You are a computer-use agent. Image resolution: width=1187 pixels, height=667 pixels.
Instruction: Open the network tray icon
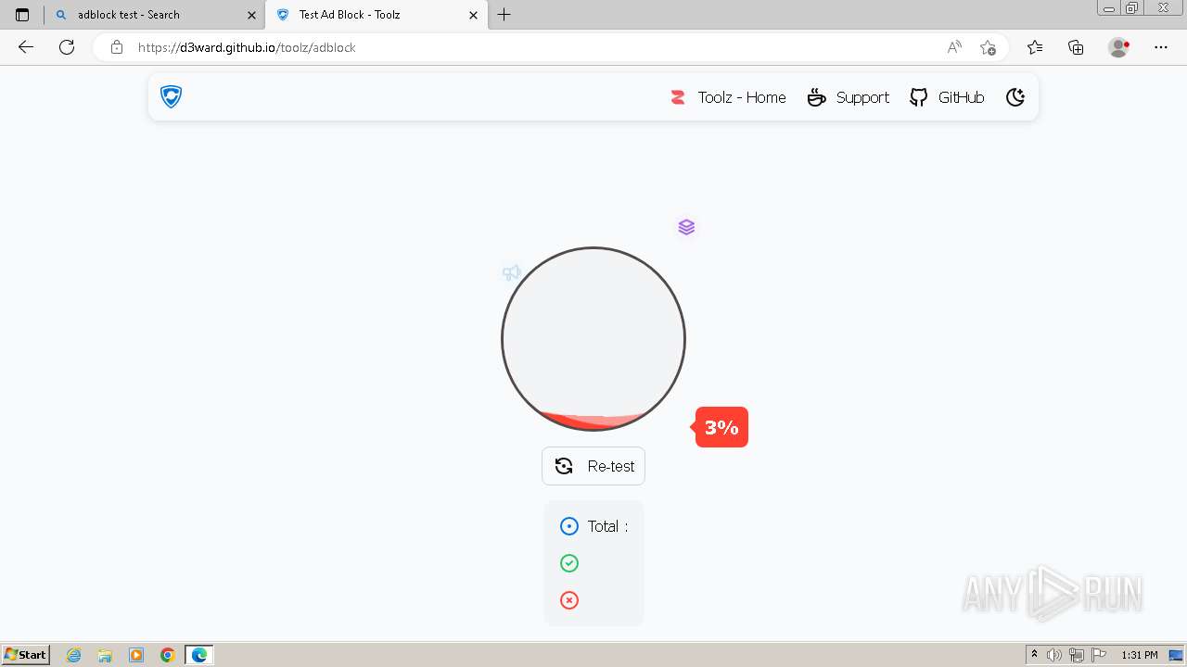pos(1077,655)
